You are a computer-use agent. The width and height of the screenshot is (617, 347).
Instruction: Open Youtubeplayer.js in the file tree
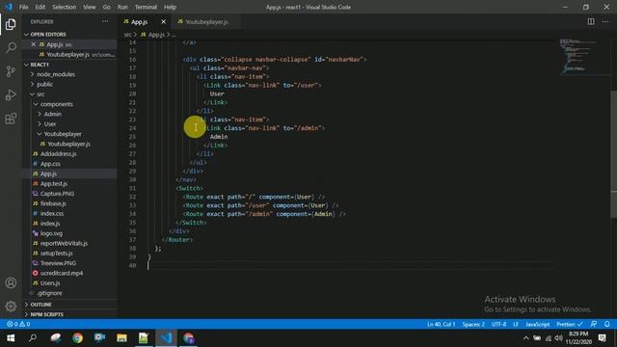(68, 144)
